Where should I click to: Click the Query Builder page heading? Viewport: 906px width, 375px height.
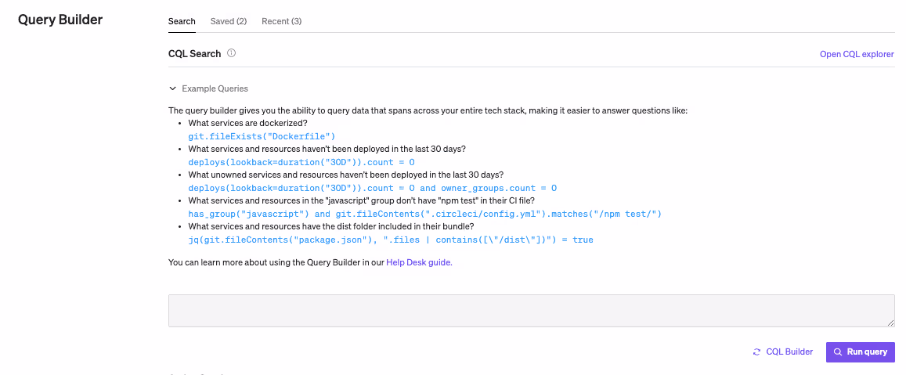pos(60,20)
